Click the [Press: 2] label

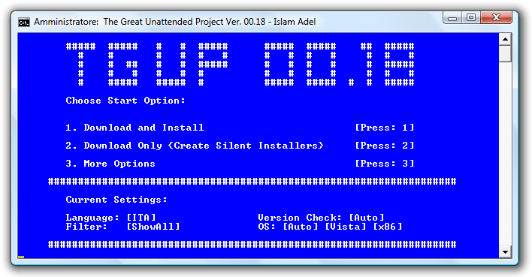tap(385, 146)
